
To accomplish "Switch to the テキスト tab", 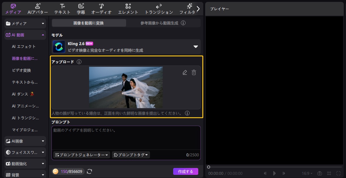I will 62,9.
